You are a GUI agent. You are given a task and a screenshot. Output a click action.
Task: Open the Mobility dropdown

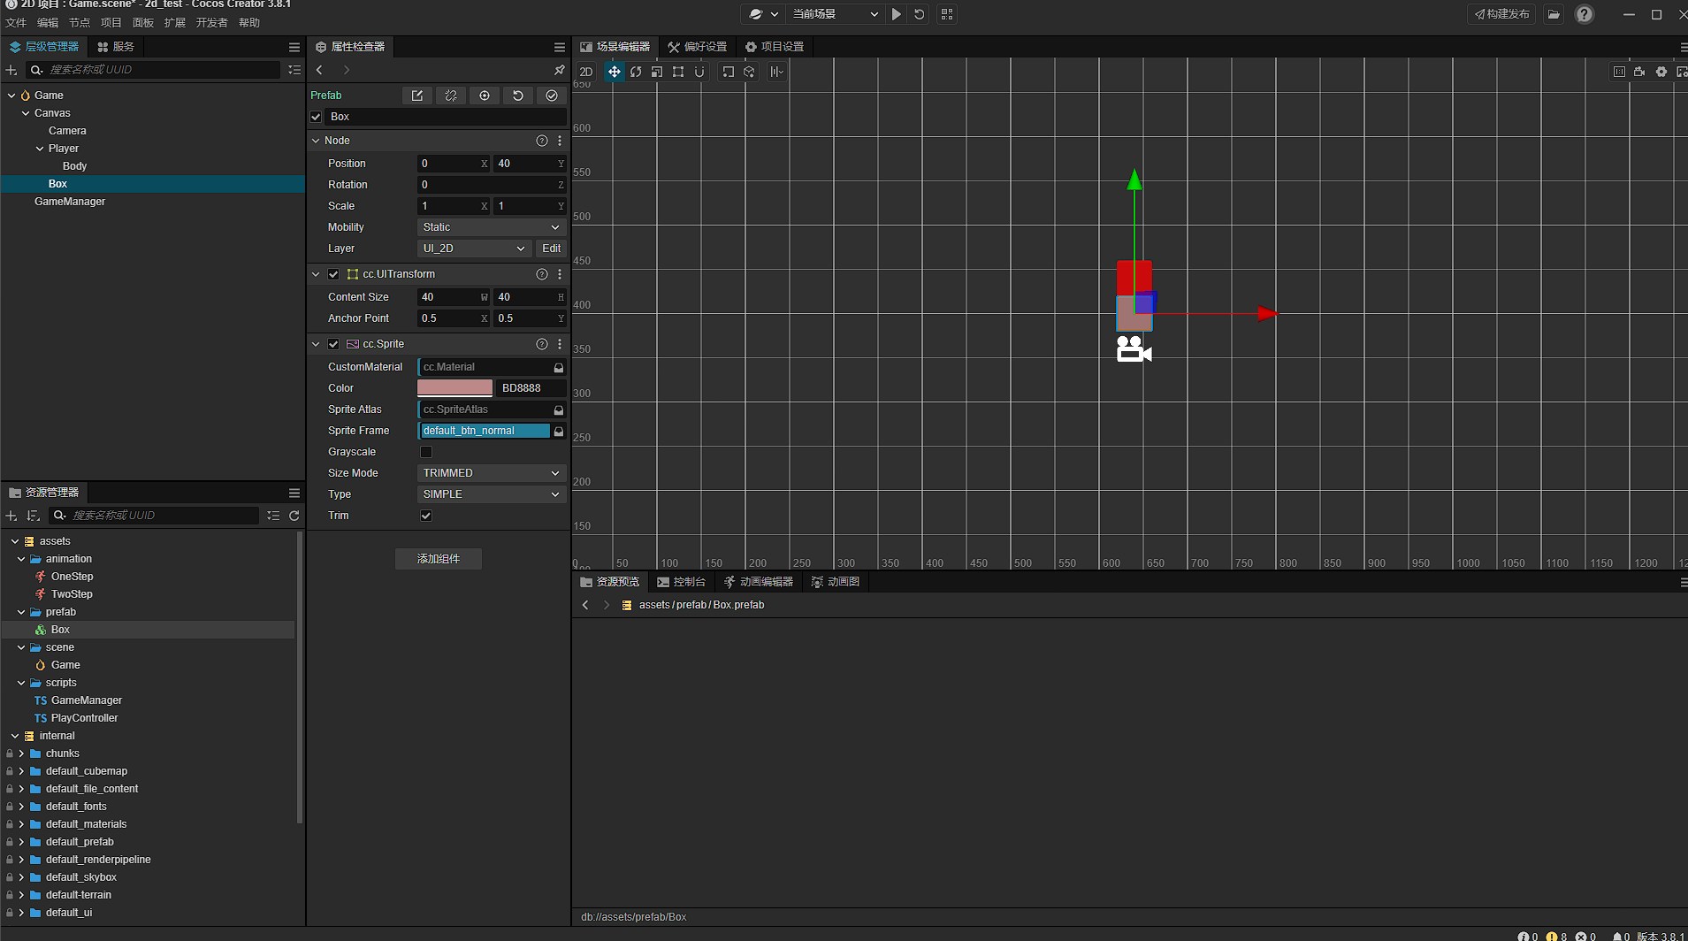click(491, 227)
